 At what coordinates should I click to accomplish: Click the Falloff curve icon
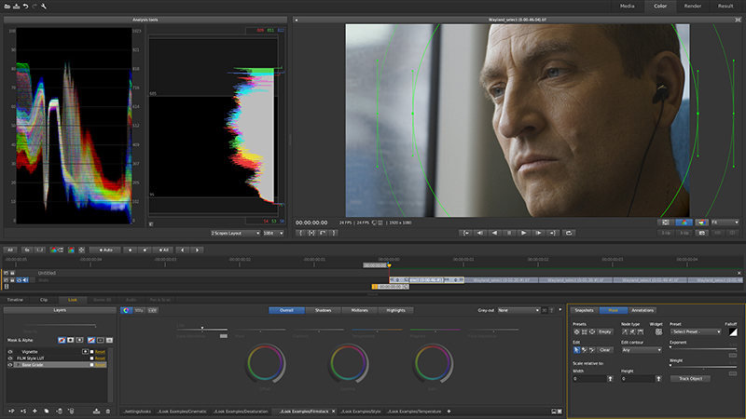click(x=732, y=331)
